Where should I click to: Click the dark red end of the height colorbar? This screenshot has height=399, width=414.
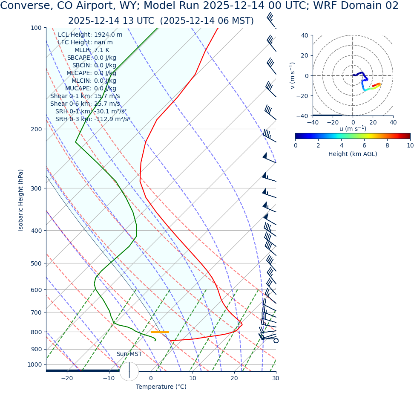408,136
